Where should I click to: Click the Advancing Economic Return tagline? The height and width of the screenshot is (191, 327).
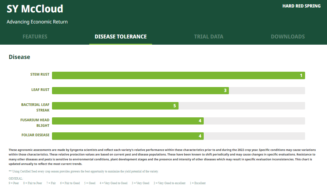coord(37,22)
